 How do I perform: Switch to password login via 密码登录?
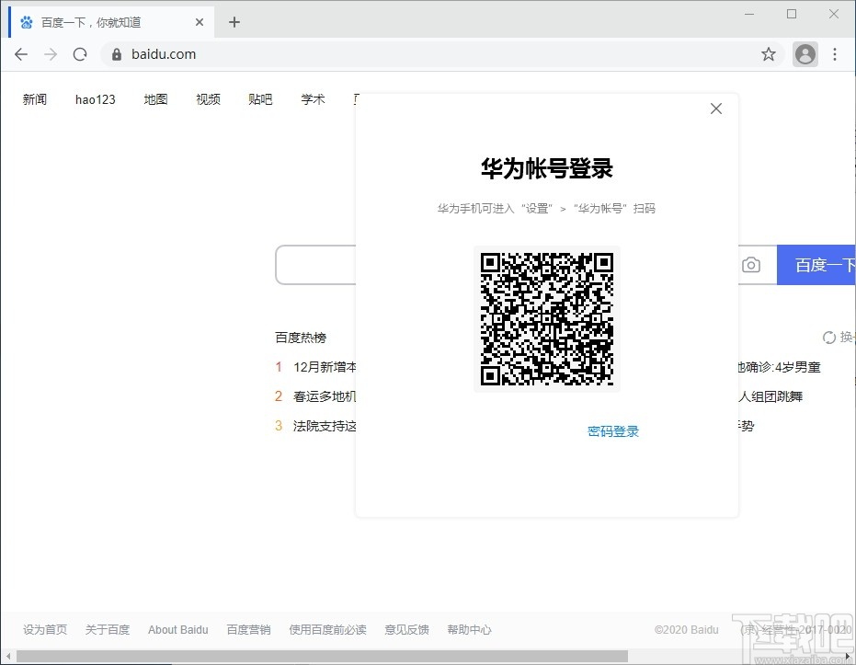(612, 430)
